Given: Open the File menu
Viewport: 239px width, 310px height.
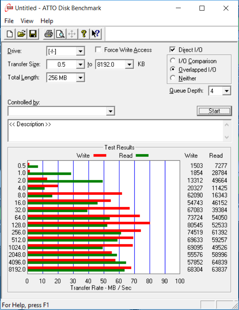Looking at the screenshot, I should click(9, 21).
